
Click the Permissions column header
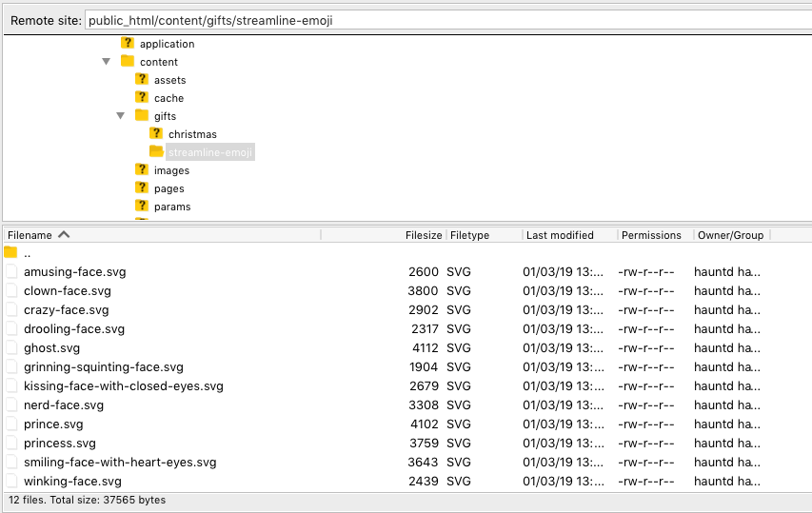click(651, 235)
